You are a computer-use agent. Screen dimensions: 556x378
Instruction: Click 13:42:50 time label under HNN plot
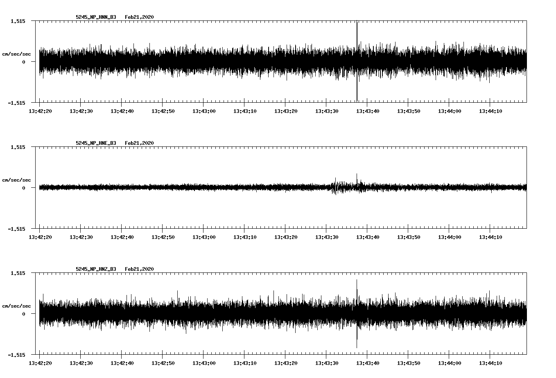[x=163, y=111]
